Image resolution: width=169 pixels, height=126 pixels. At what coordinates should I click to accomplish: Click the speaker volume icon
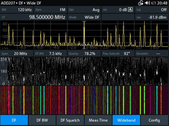147,3
